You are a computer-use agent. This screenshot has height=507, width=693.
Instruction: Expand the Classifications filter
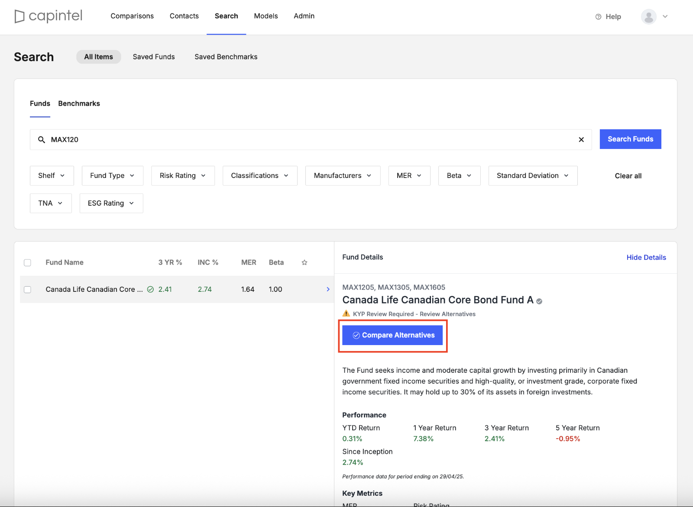(260, 175)
